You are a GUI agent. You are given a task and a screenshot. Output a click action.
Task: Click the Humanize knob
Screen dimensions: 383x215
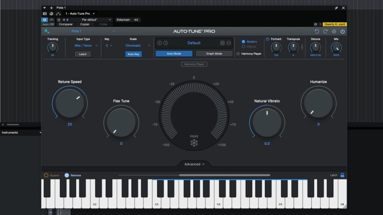(x=318, y=103)
